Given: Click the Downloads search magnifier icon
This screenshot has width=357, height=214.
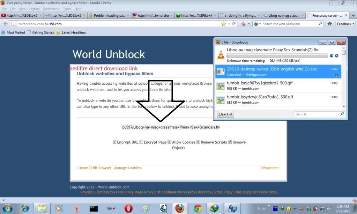Looking at the screenshot, I should pos(342,114).
